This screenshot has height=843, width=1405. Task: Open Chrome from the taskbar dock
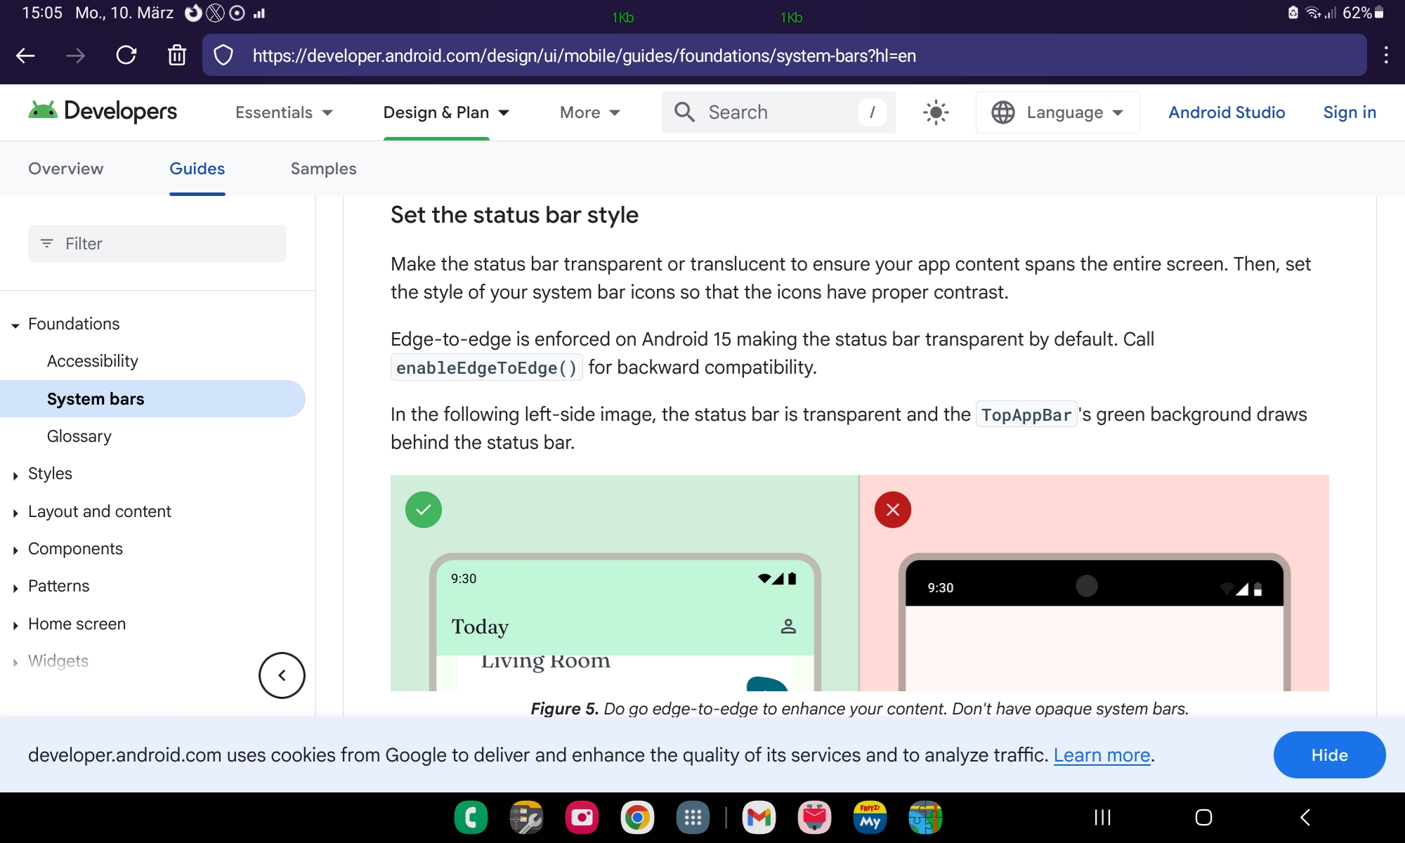[637, 817]
